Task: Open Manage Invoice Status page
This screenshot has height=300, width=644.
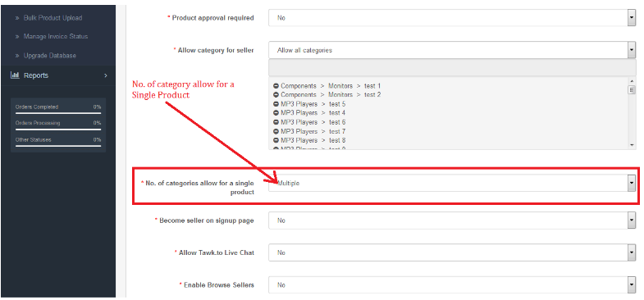Action: coord(56,37)
